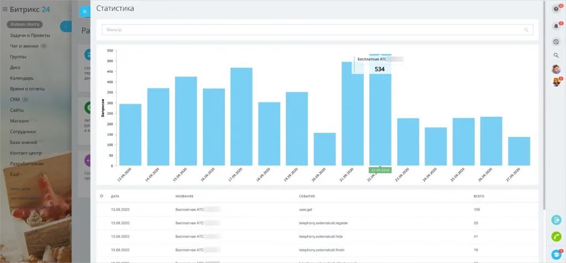The width and height of the screenshot is (566, 263).
Task: Click the vertical scrollbar of Статистика panel
Action: point(544,104)
